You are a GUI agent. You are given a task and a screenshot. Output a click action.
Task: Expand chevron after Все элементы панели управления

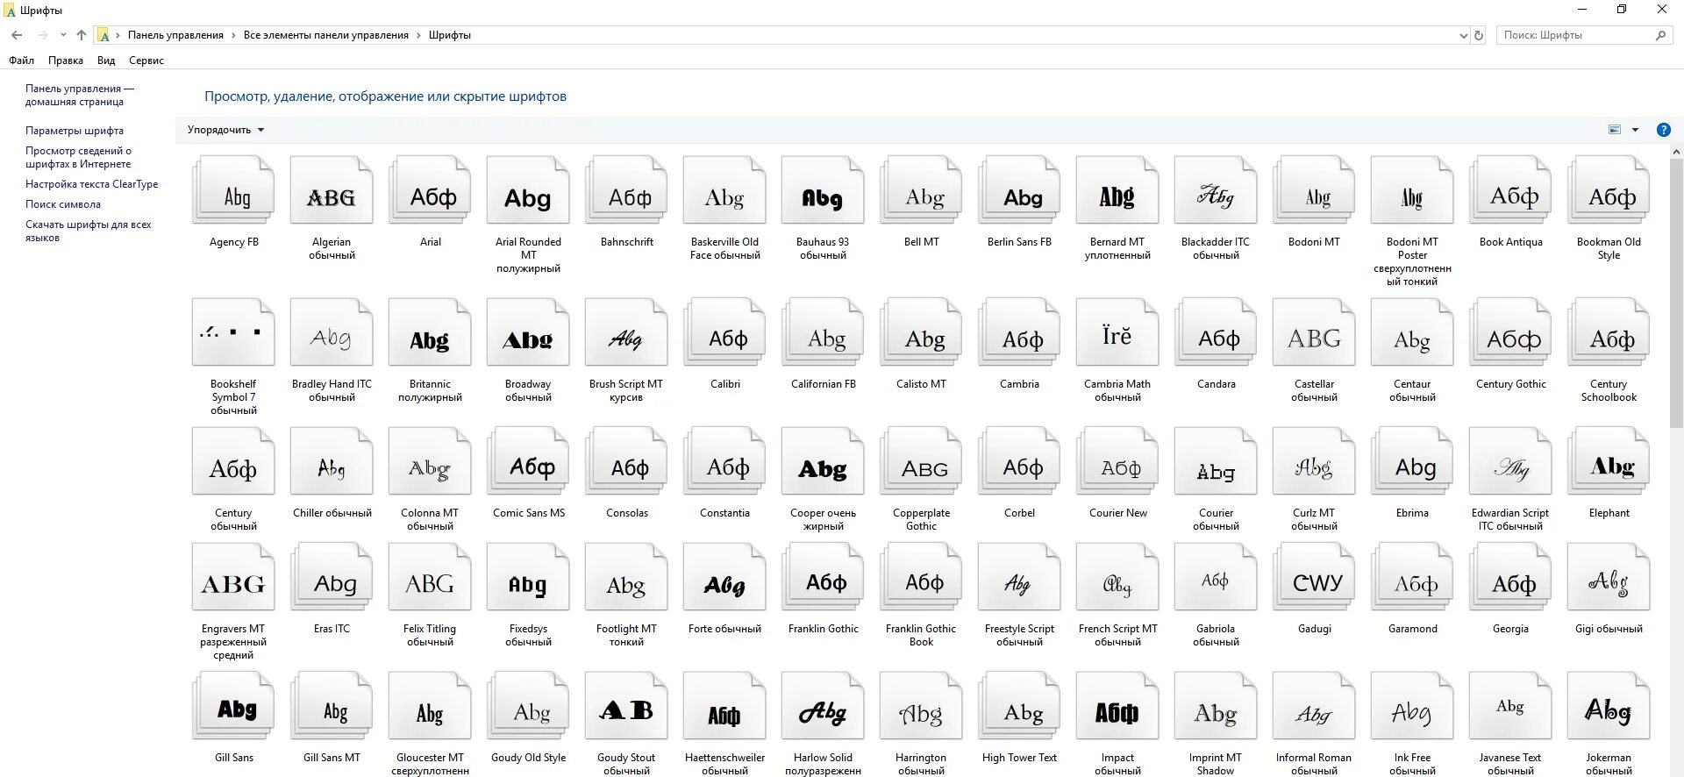(418, 35)
